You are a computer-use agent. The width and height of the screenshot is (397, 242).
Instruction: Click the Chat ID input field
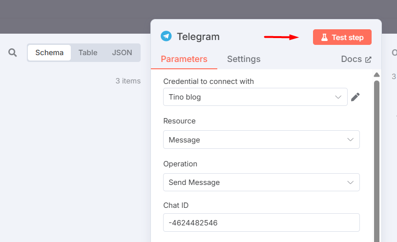(261, 222)
